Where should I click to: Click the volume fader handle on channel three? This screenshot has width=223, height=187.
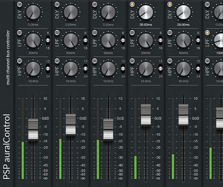(x=108, y=129)
